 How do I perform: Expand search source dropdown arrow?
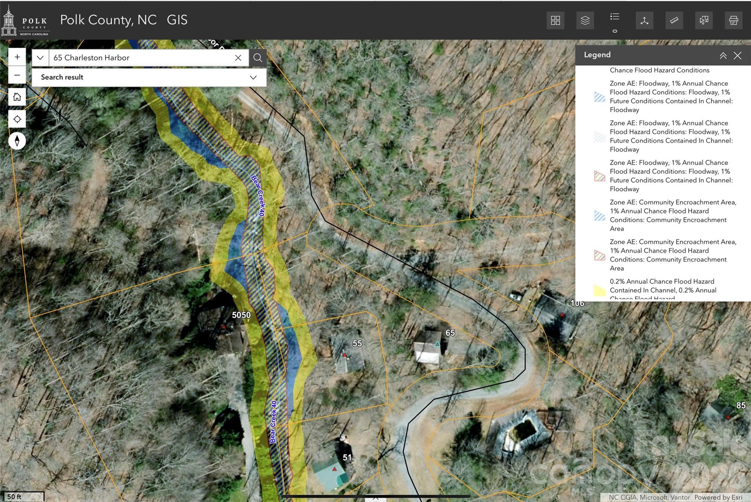[x=40, y=58]
